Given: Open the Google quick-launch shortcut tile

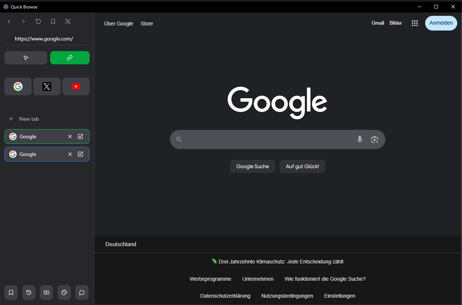Looking at the screenshot, I should (x=18, y=86).
